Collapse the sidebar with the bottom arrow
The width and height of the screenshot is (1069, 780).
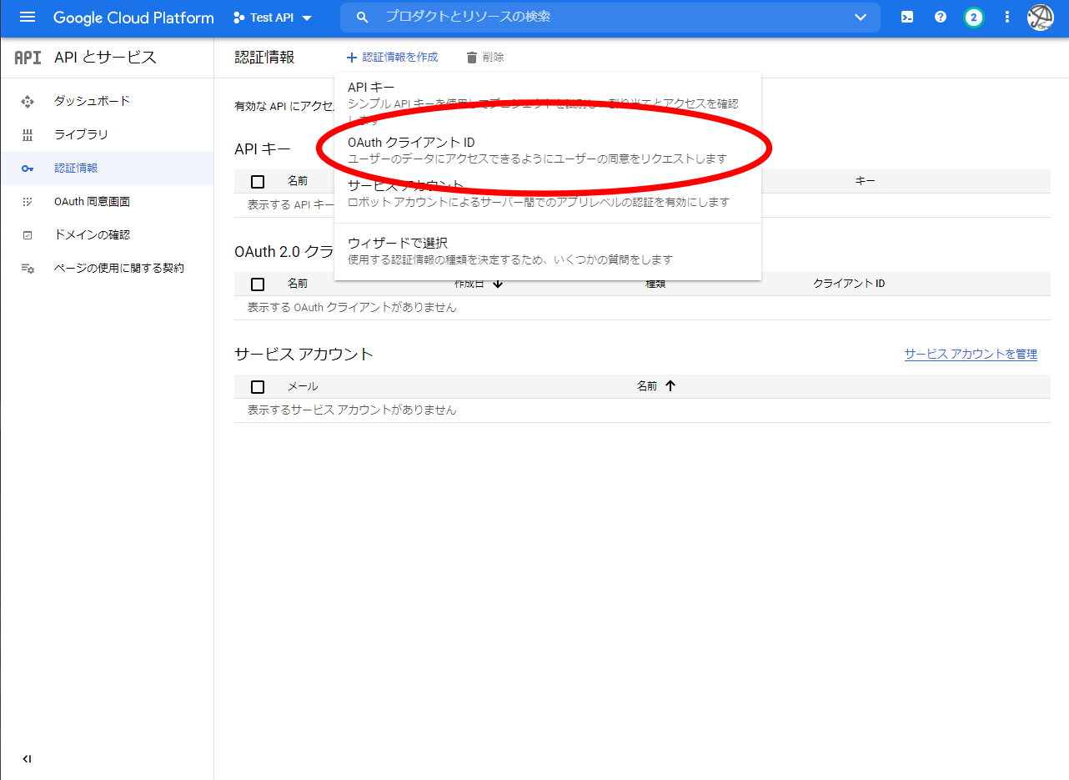click(28, 759)
